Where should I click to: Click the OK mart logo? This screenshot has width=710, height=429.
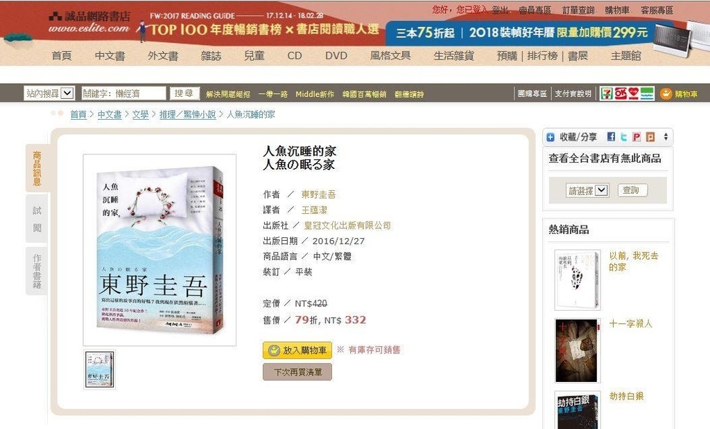click(621, 93)
